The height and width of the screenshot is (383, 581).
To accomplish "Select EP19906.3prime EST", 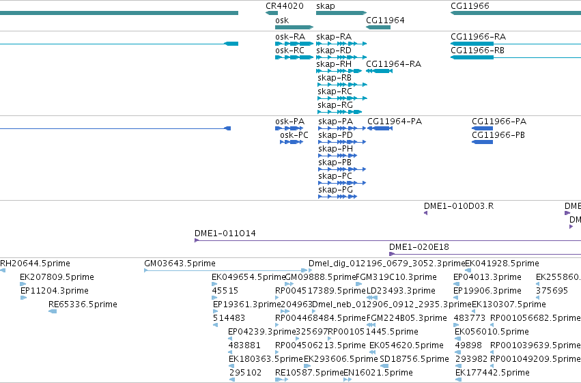I will 456,298.
